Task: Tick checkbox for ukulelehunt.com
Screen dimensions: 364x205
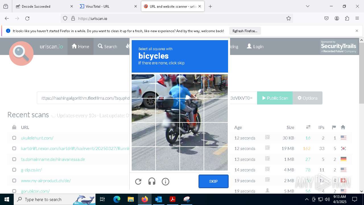Action: [14, 138]
